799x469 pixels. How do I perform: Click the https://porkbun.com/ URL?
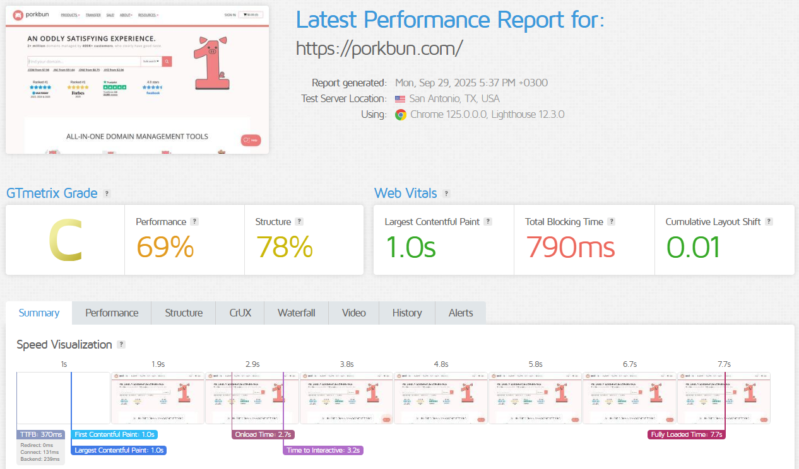[x=379, y=49]
